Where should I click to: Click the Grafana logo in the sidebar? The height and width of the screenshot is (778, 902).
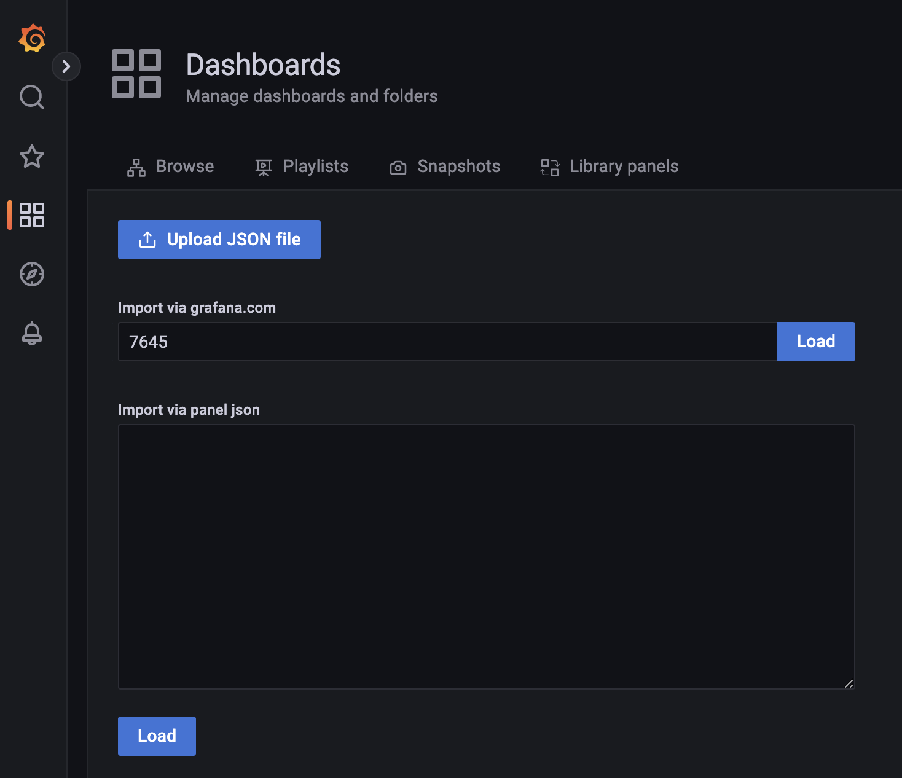point(32,39)
